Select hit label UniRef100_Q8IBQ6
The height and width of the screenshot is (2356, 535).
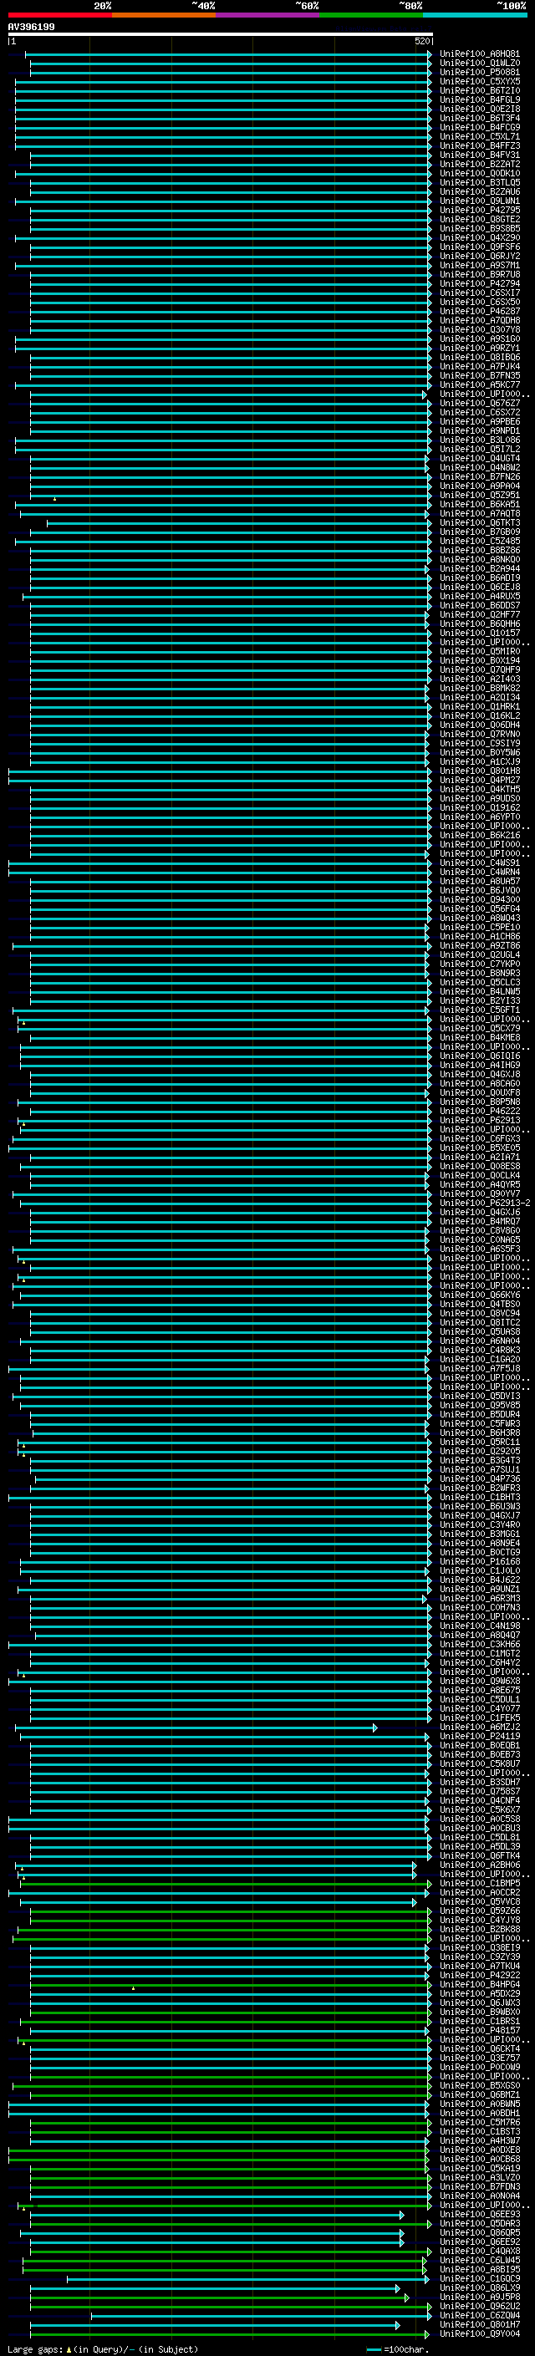(x=479, y=357)
